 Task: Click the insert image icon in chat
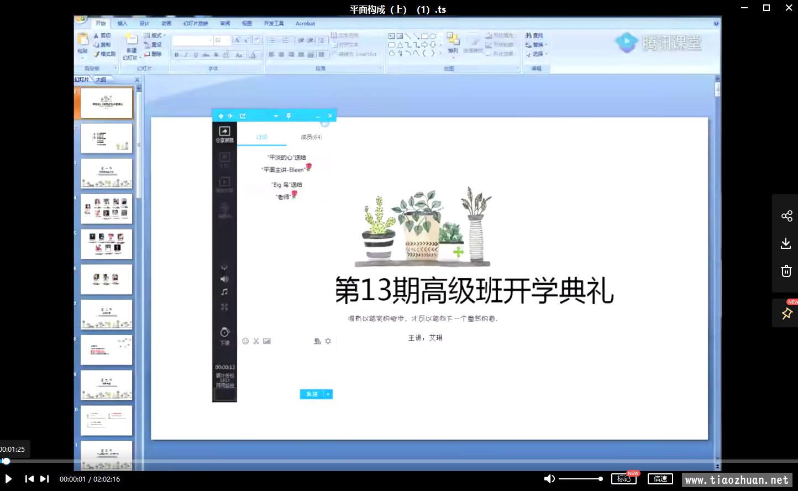click(267, 341)
